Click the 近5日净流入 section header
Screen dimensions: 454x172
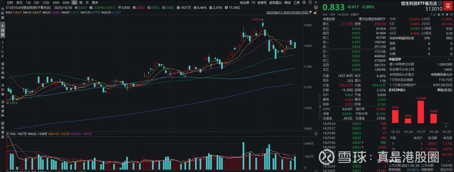pos(397,90)
